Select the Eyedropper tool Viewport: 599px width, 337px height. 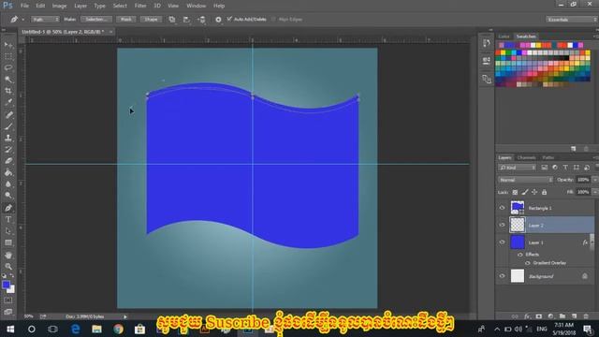8,102
